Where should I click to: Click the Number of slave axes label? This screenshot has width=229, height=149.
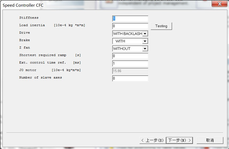click(41, 77)
